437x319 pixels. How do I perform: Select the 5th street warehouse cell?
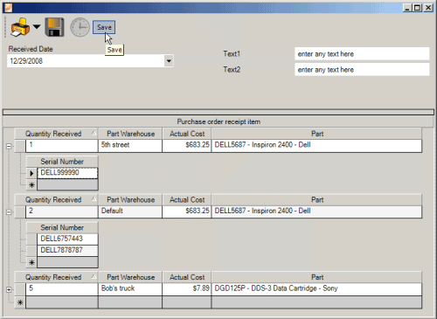pos(130,146)
